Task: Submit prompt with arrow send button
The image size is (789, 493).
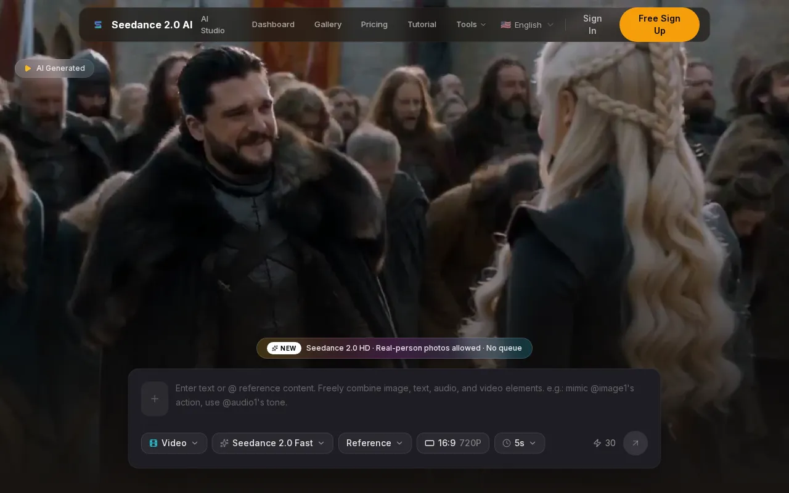Action: click(x=636, y=443)
